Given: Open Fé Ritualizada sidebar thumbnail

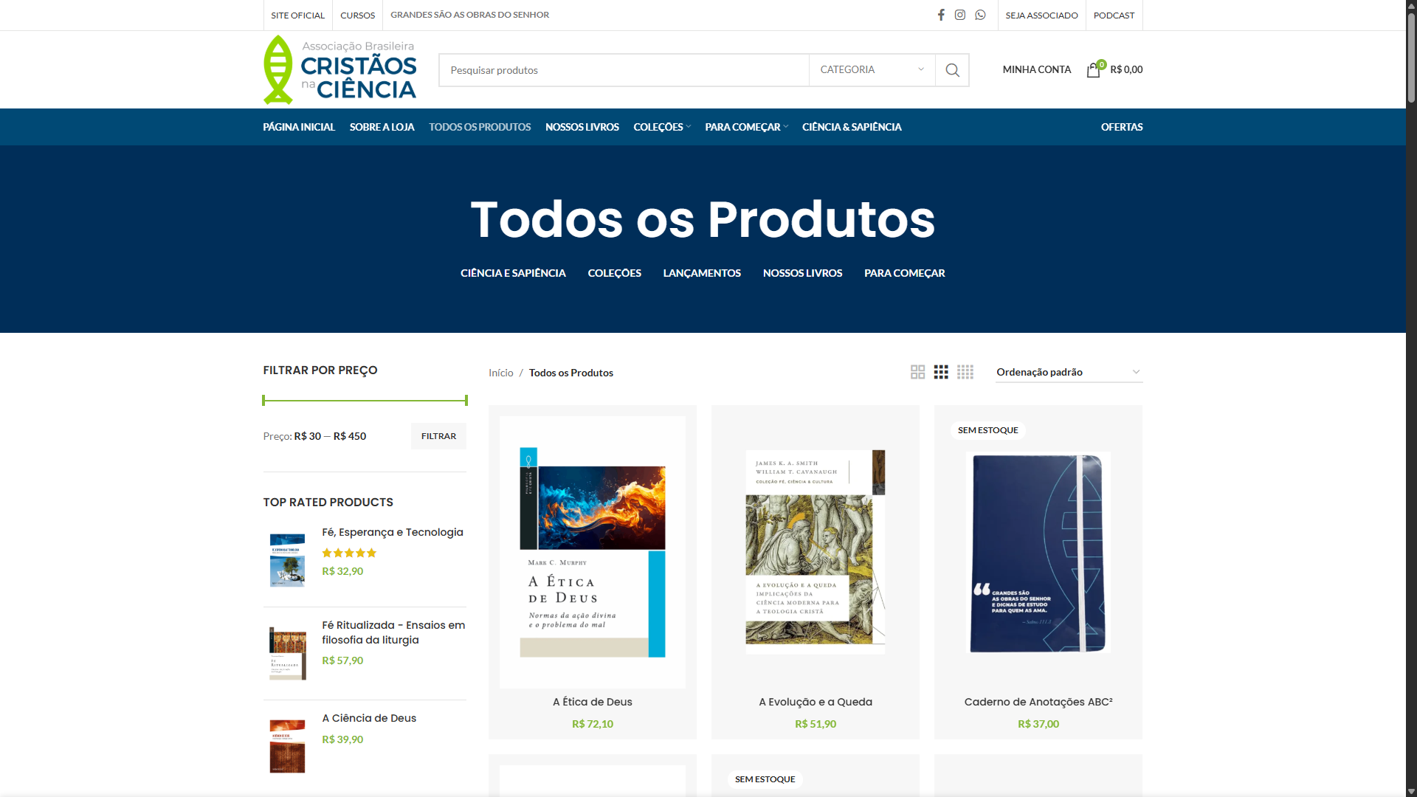Looking at the screenshot, I should point(288,653).
